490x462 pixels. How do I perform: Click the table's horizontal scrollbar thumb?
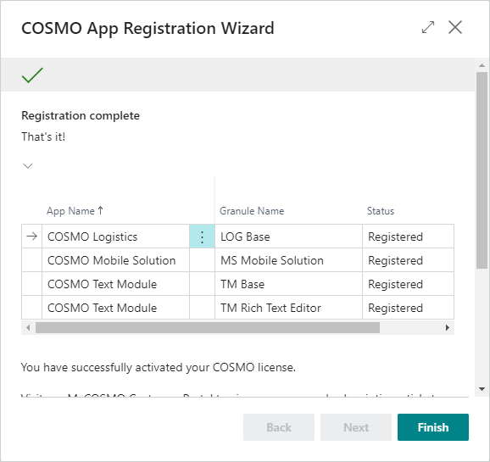point(208,327)
